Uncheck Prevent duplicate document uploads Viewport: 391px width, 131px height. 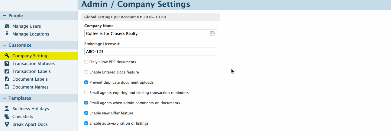pos(86,83)
